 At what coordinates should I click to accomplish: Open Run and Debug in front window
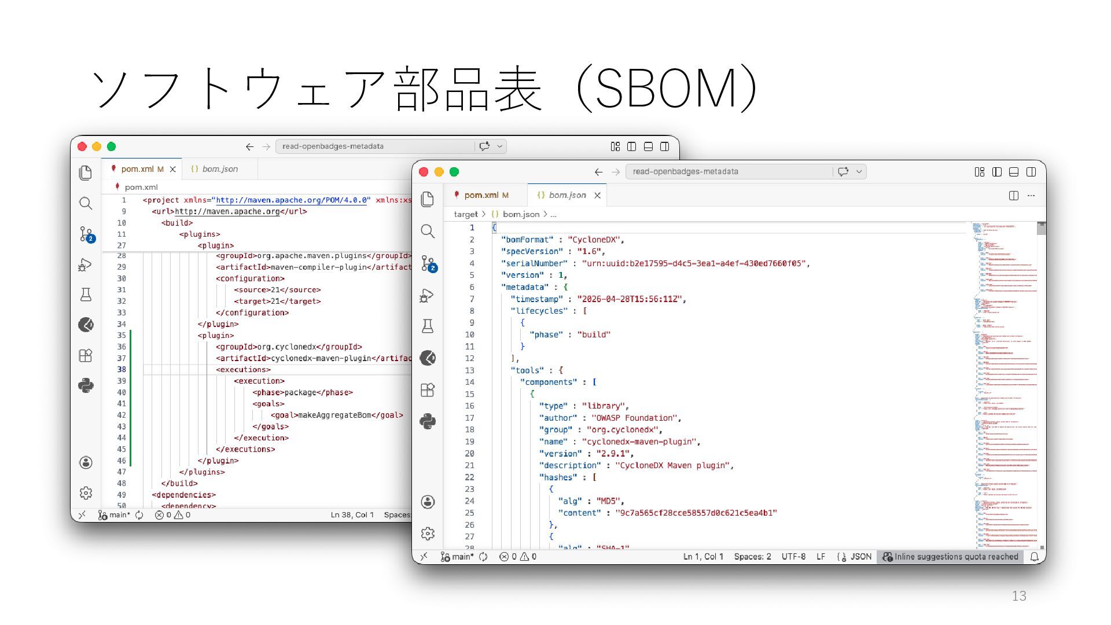tap(427, 296)
